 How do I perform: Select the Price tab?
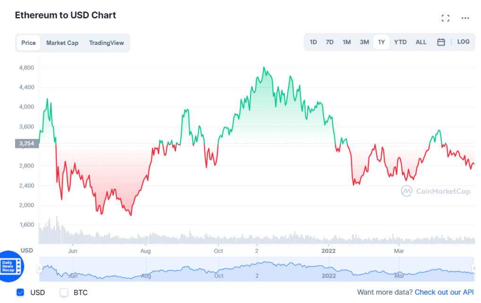(28, 43)
